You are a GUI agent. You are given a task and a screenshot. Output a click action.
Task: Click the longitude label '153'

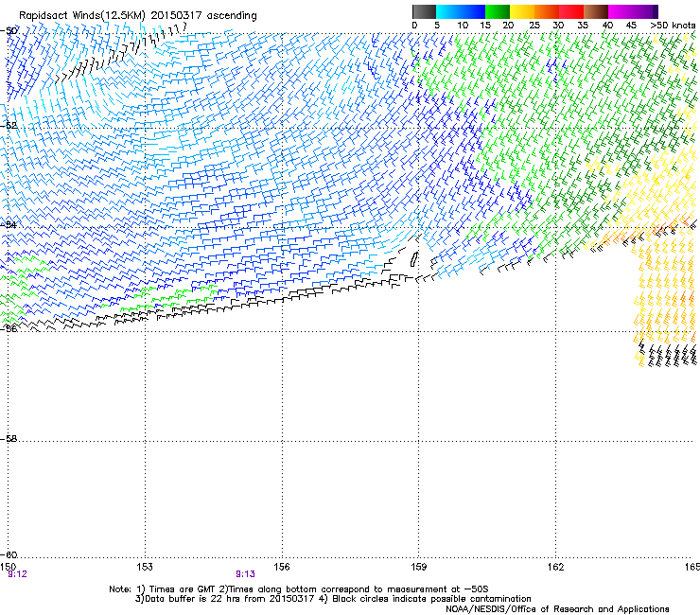click(145, 567)
